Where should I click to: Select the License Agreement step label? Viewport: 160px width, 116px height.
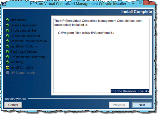[x=24, y=25]
